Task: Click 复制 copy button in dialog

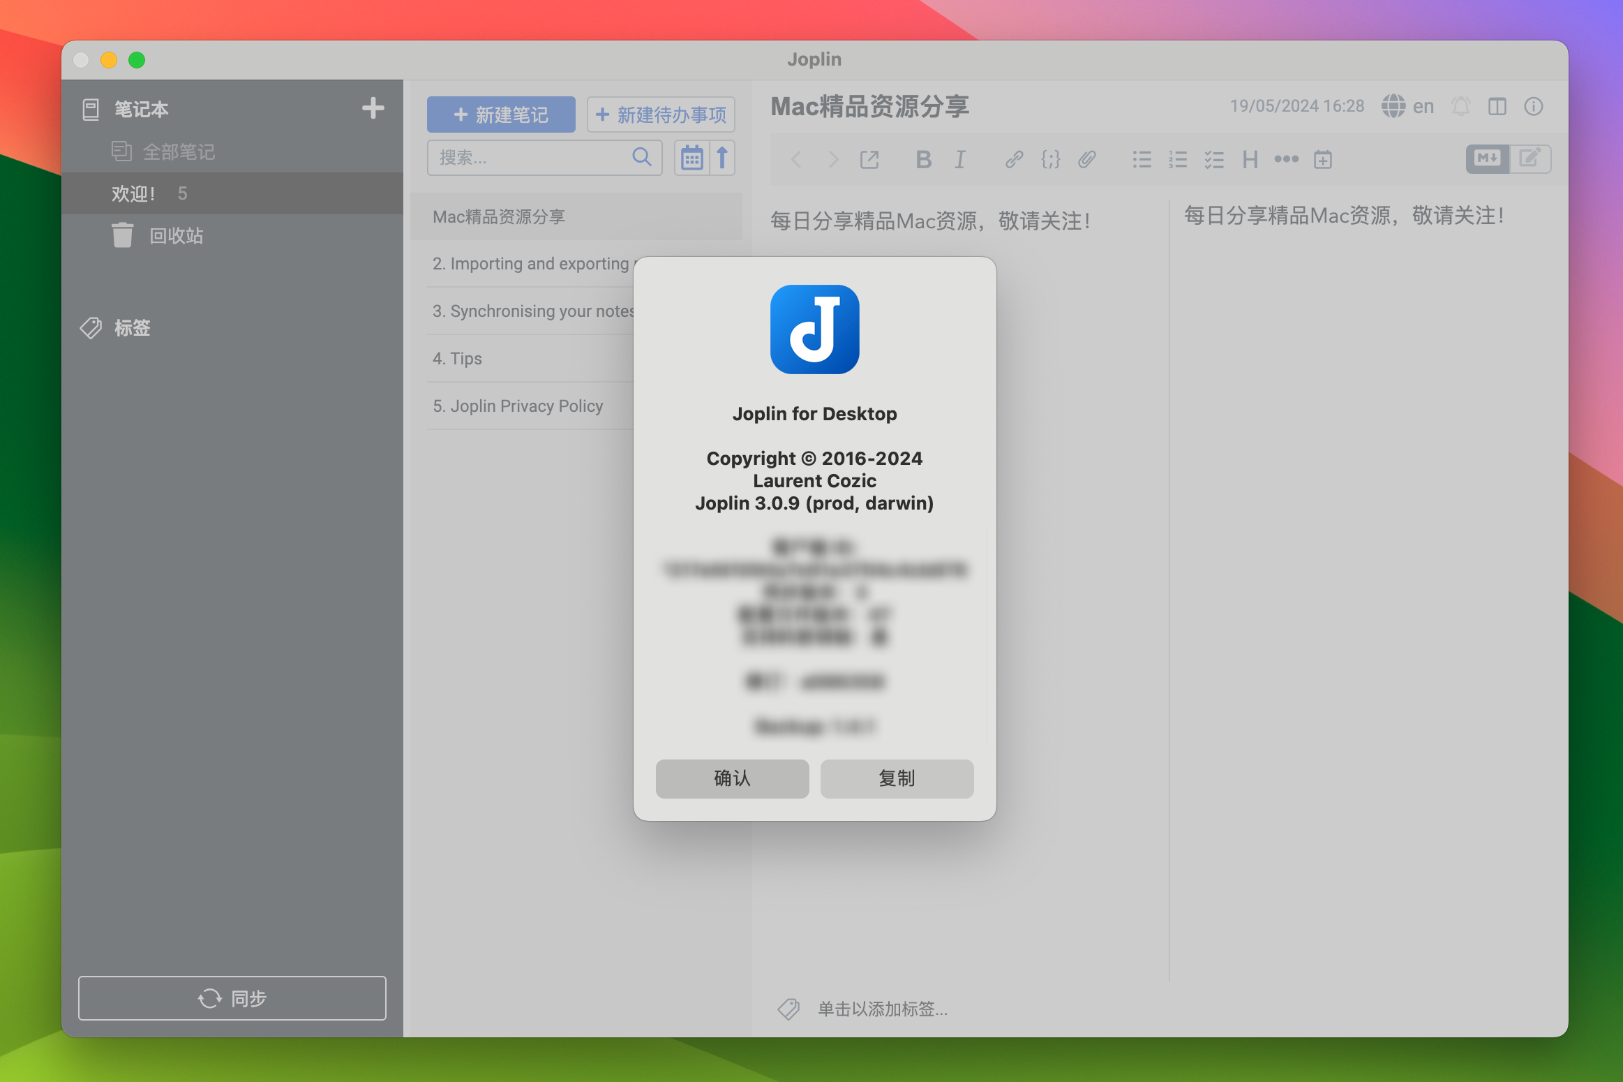Action: [897, 779]
